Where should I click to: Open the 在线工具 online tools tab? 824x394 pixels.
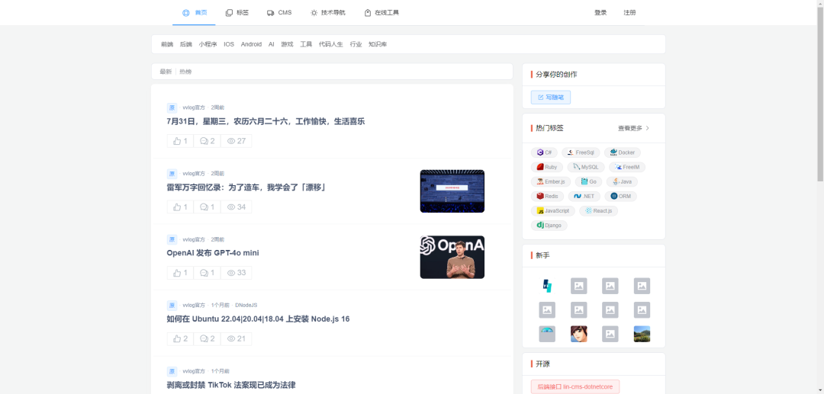381,13
